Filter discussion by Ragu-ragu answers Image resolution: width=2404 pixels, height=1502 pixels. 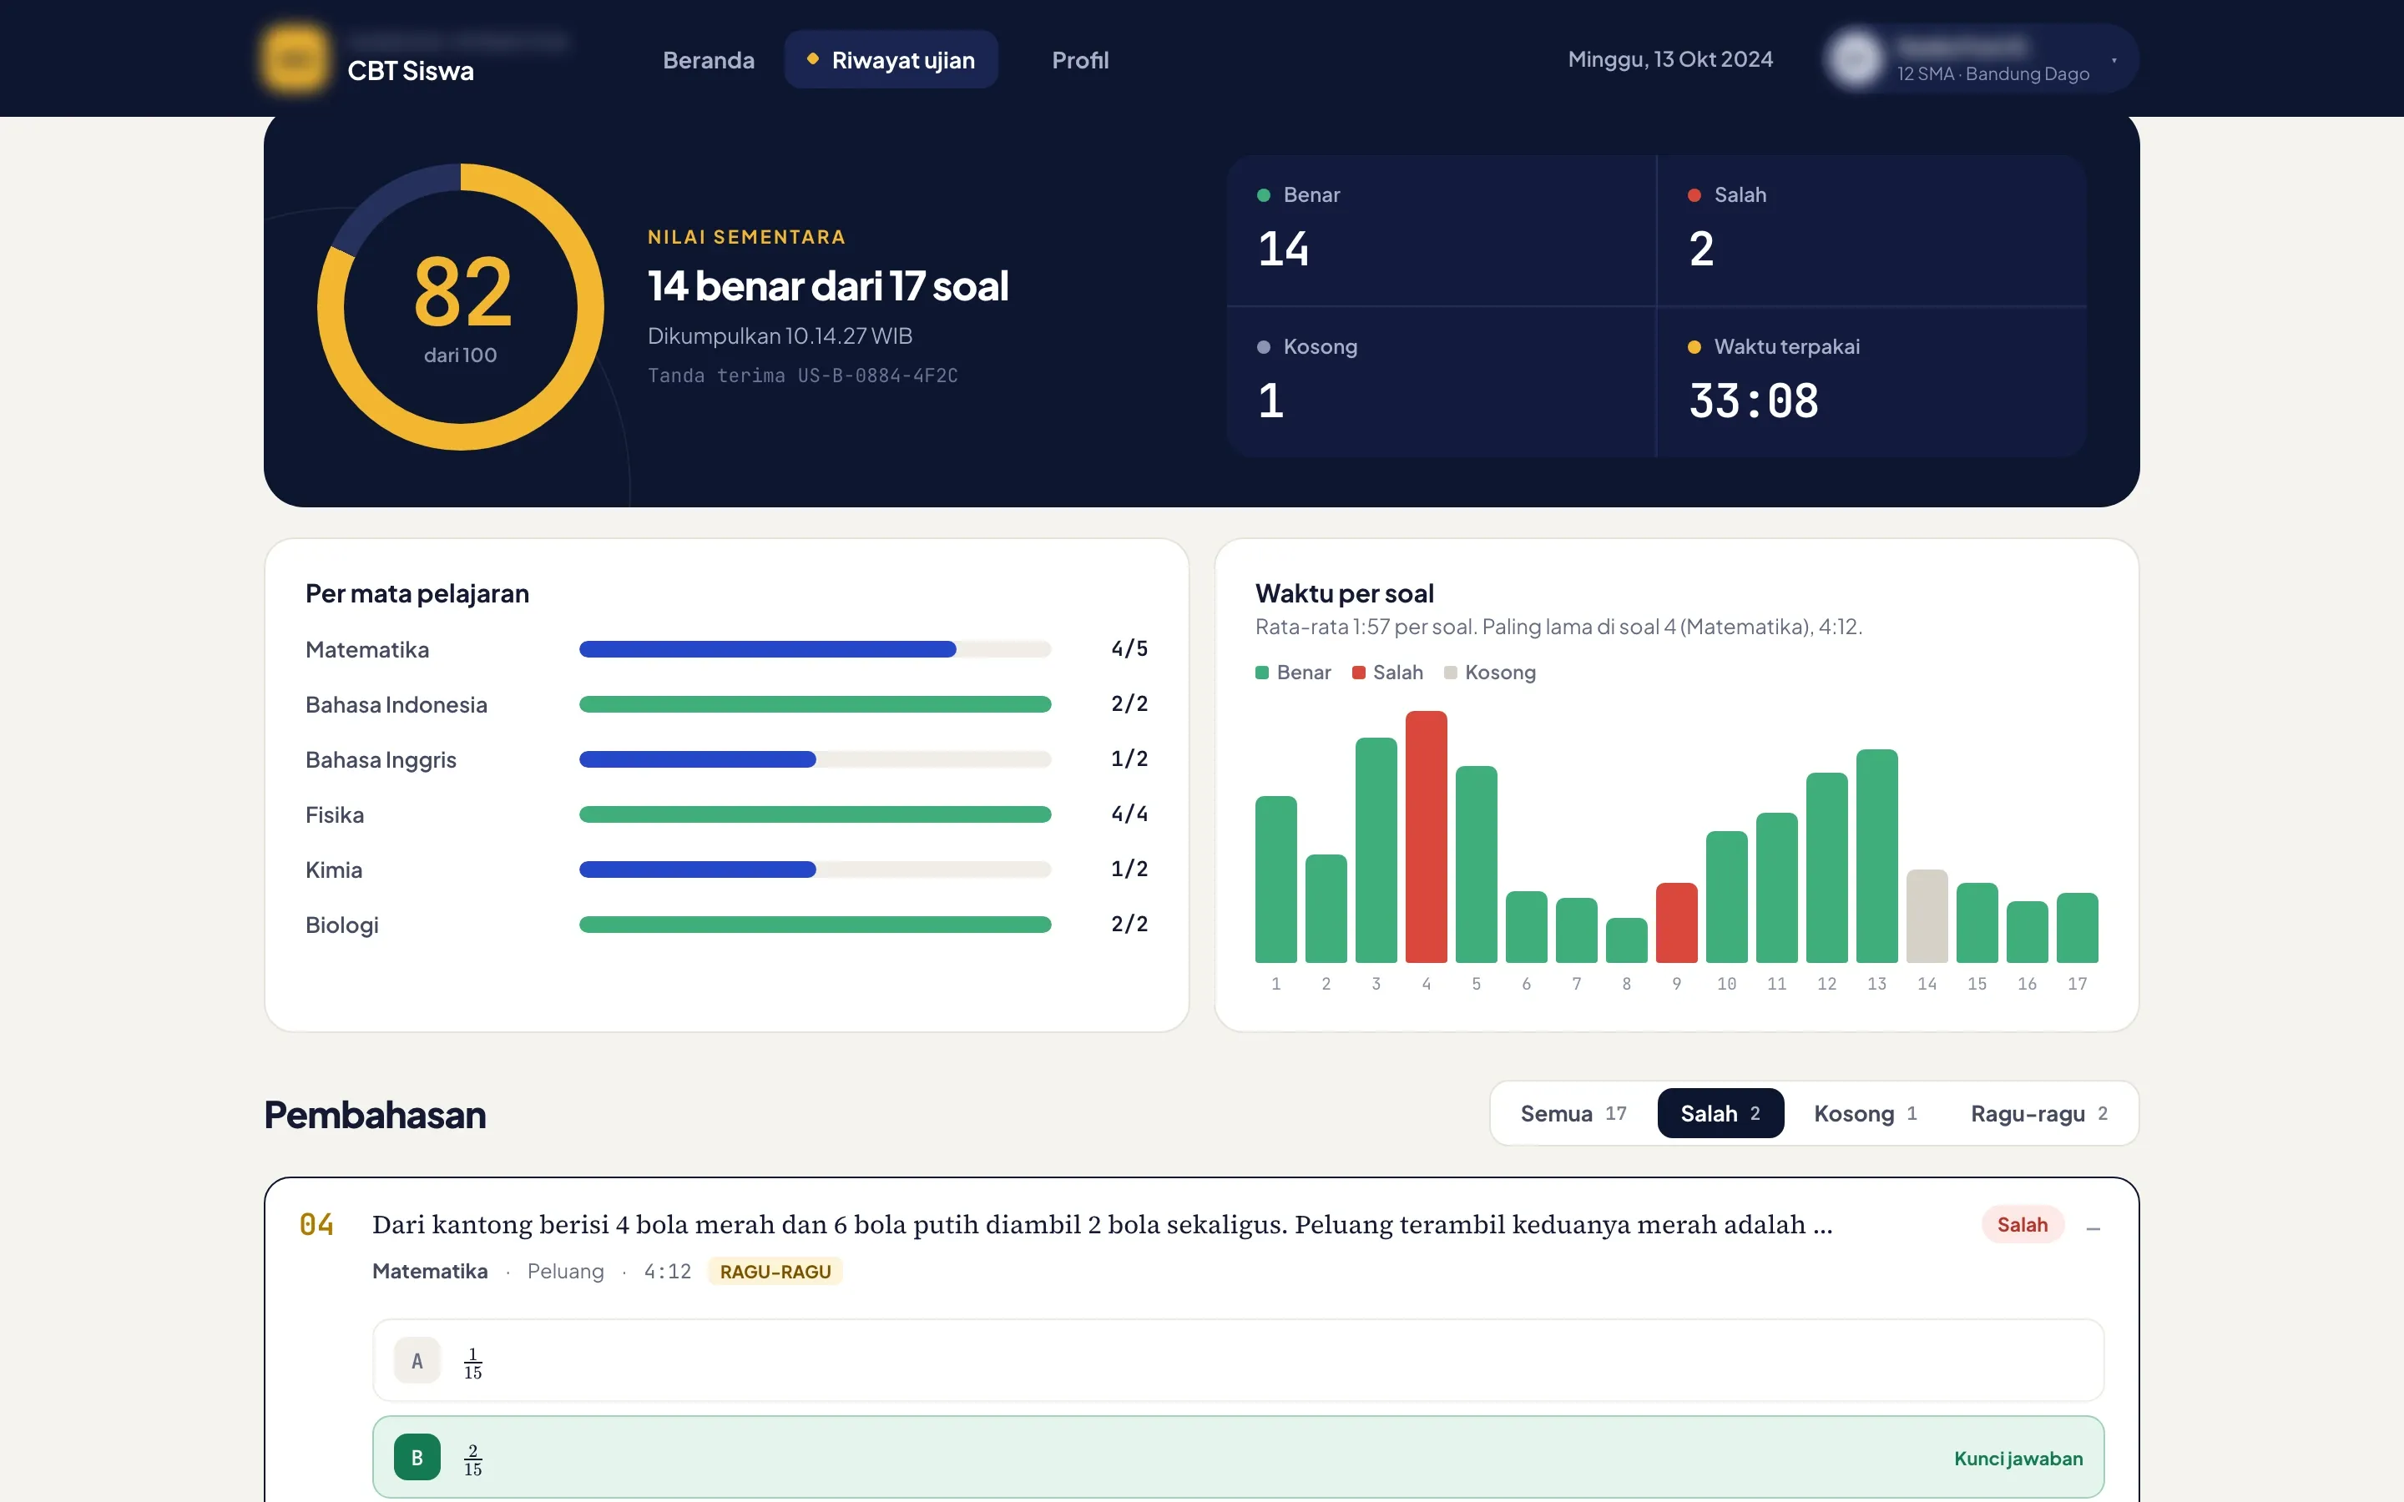(x=2038, y=1114)
